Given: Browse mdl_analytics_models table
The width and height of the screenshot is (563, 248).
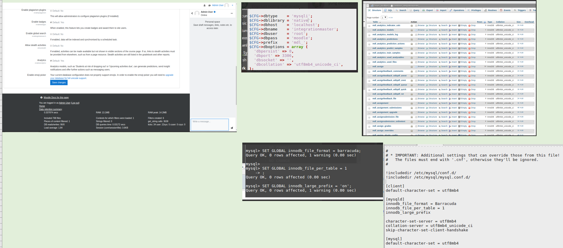Looking at the screenshot, I should point(420,30).
